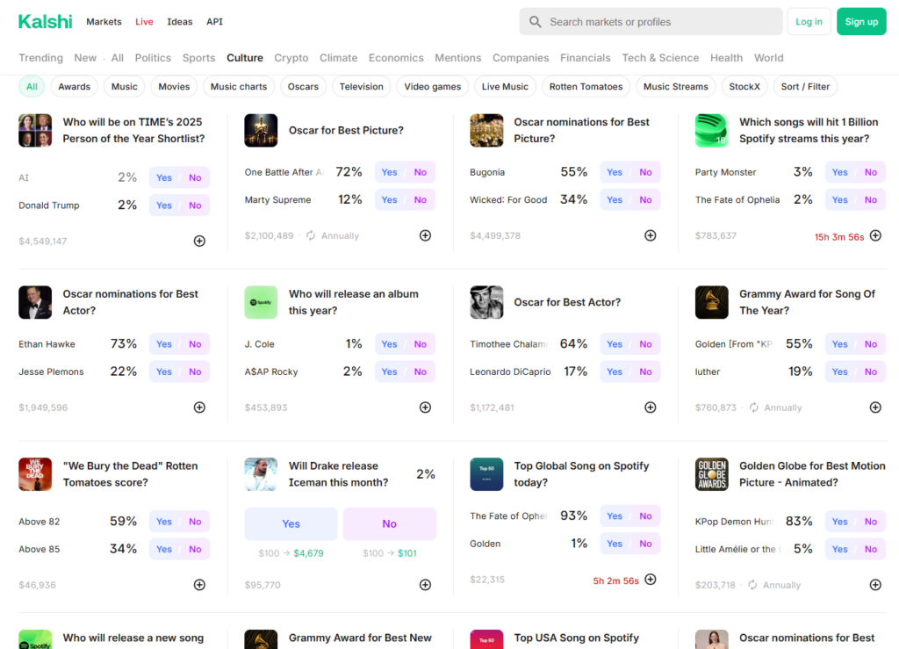Click plus icon on Oscar for Best Actor card
The width and height of the screenshot is (899, 649).
pyautogui.click(x=651, y=407)
